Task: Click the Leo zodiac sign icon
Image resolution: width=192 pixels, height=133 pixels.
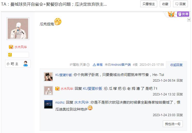Action: [10, 54]
